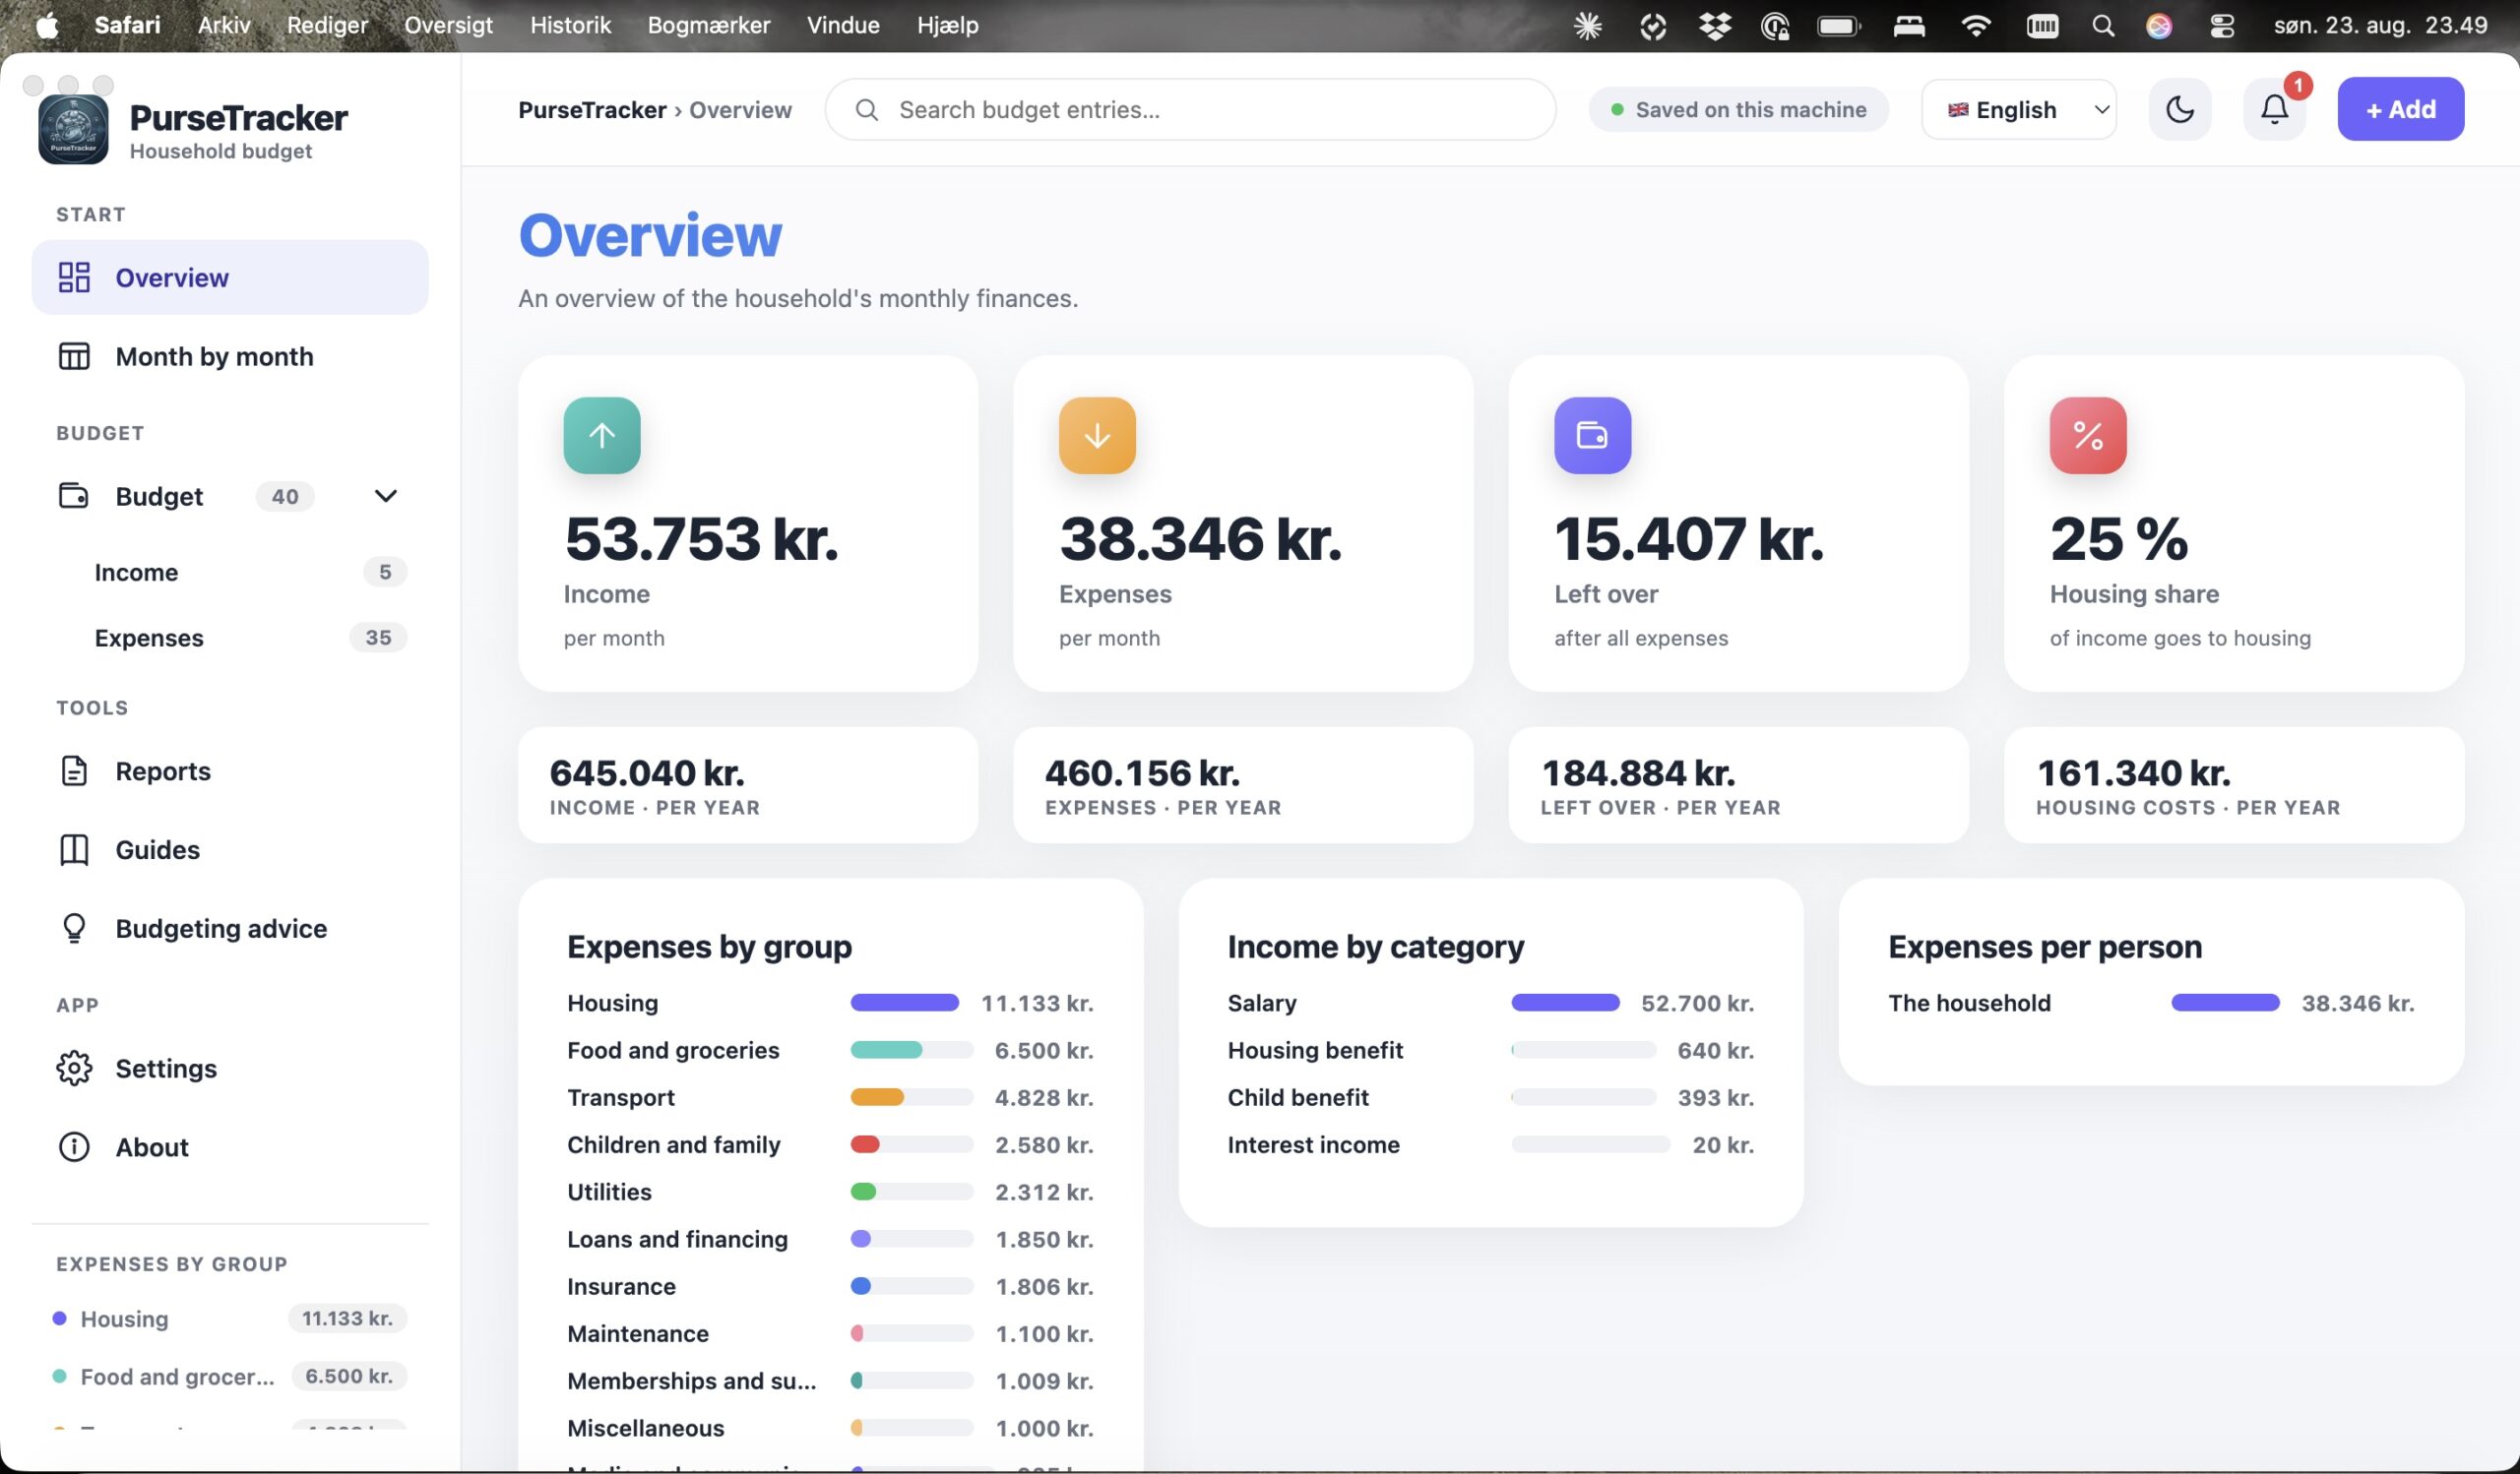Screen dimensions: 2520x1474
Task: Click the 161.340 kr. housing costs card
Action: pyautogui.click(x=2234, y=784)
